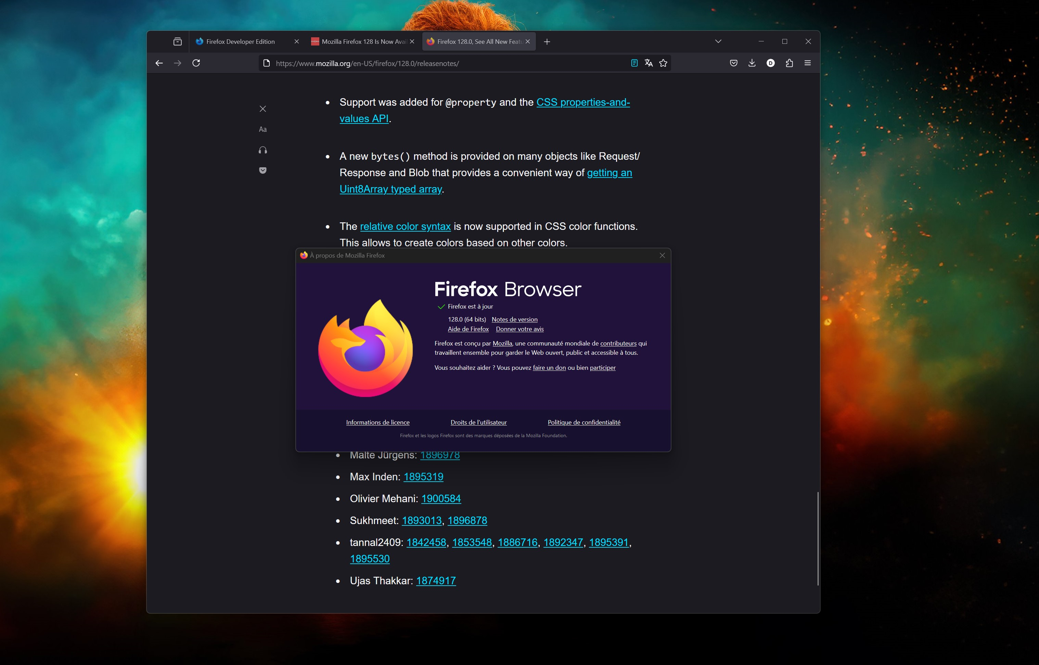Open the application hamburger menu

pos(807,63)
